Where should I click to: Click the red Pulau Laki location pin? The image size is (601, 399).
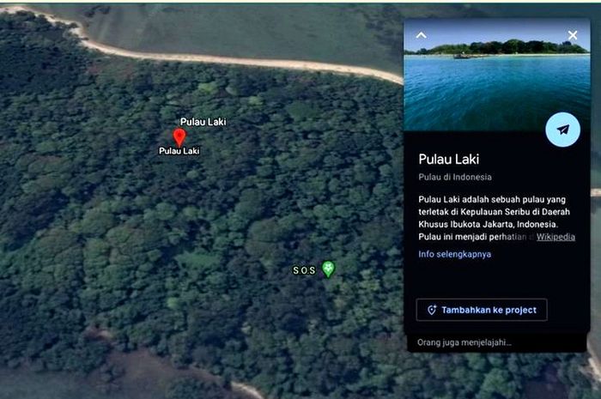[x=179, y=137]
